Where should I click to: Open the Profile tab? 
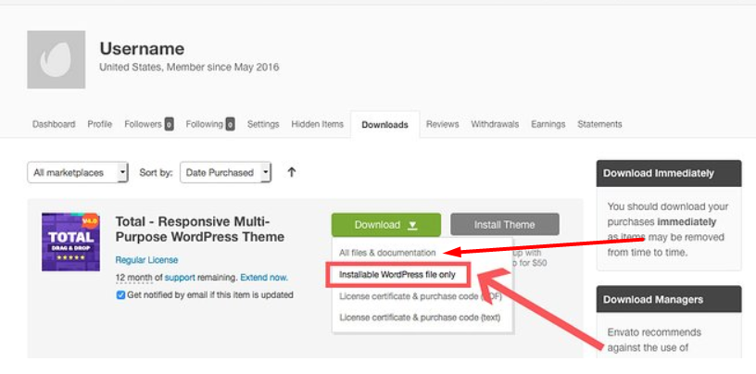[100, 124]
